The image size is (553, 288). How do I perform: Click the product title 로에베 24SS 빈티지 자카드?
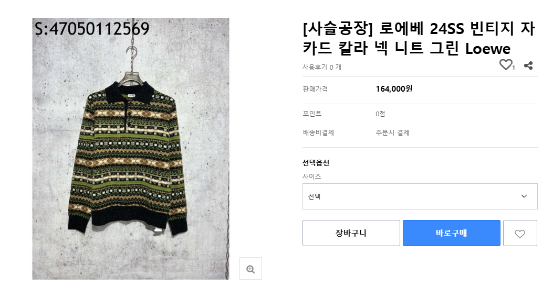(419, 39)
